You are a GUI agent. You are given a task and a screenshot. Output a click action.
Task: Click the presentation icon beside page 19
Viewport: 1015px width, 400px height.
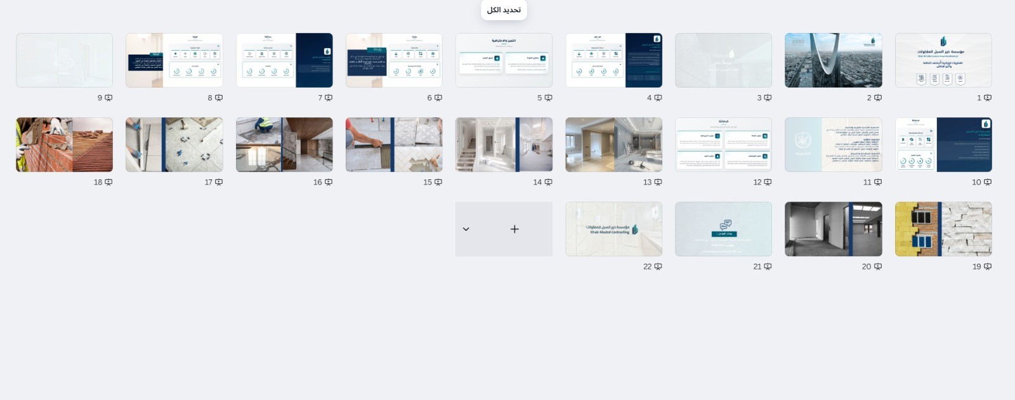[988, 267]
